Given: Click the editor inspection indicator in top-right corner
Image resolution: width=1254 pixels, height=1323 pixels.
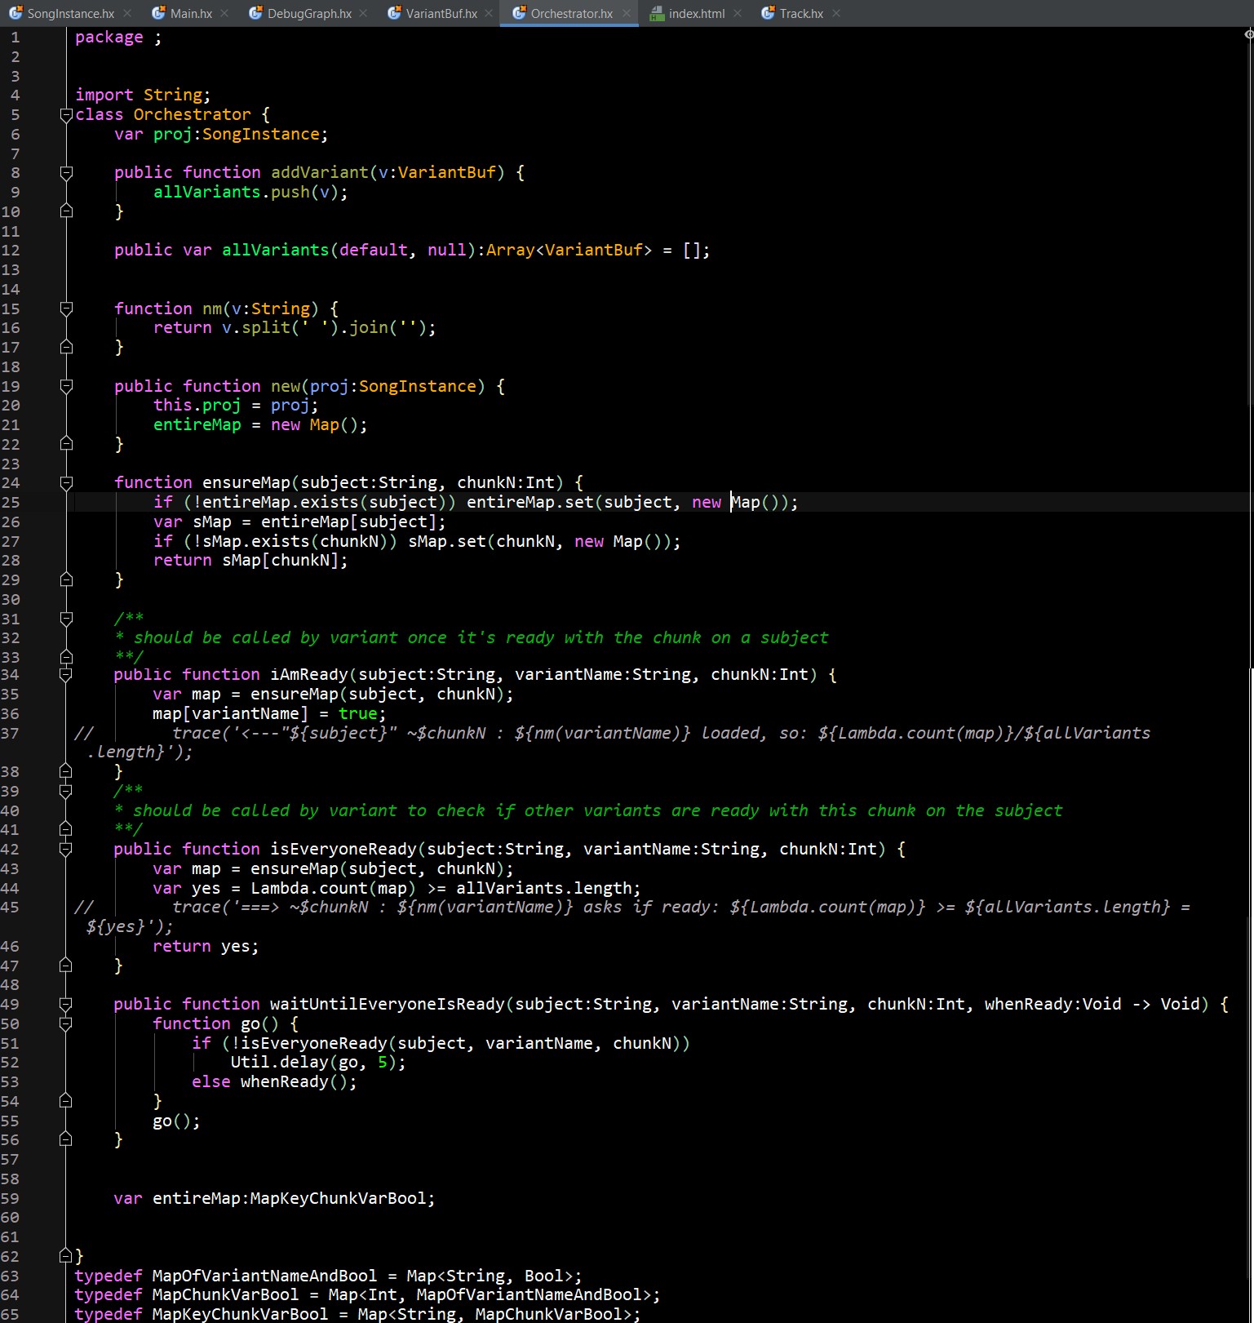Looking at the screenshot, I should click(x=1249, y=34).
